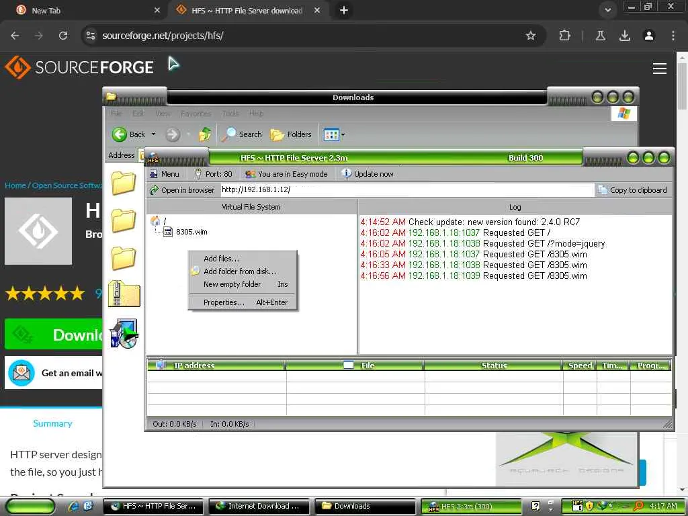This screenshot has height=516, width=688.
Task: Bookmark this page with the star icon
Action: click(x=531, y=36)
